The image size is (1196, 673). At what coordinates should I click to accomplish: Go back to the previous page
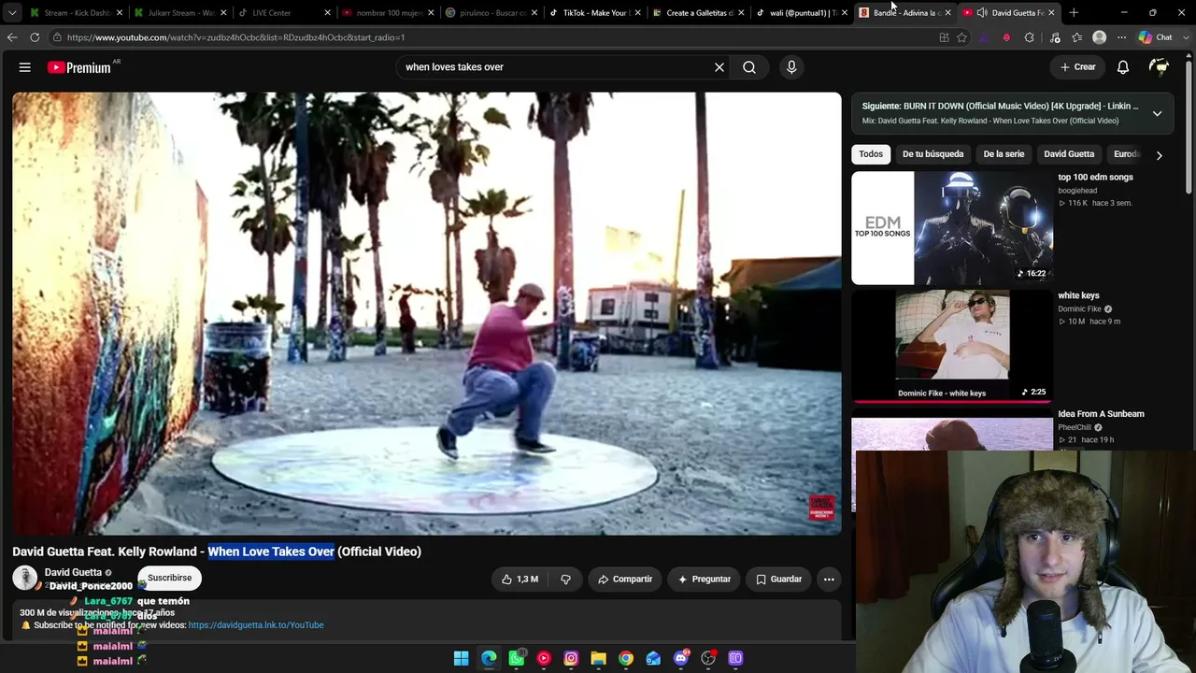click(12, 37)
